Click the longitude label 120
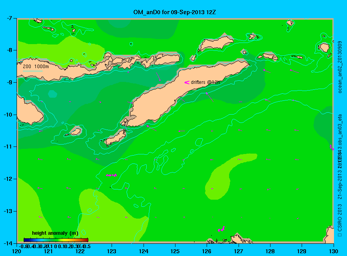347x256 pixels. 17,251
